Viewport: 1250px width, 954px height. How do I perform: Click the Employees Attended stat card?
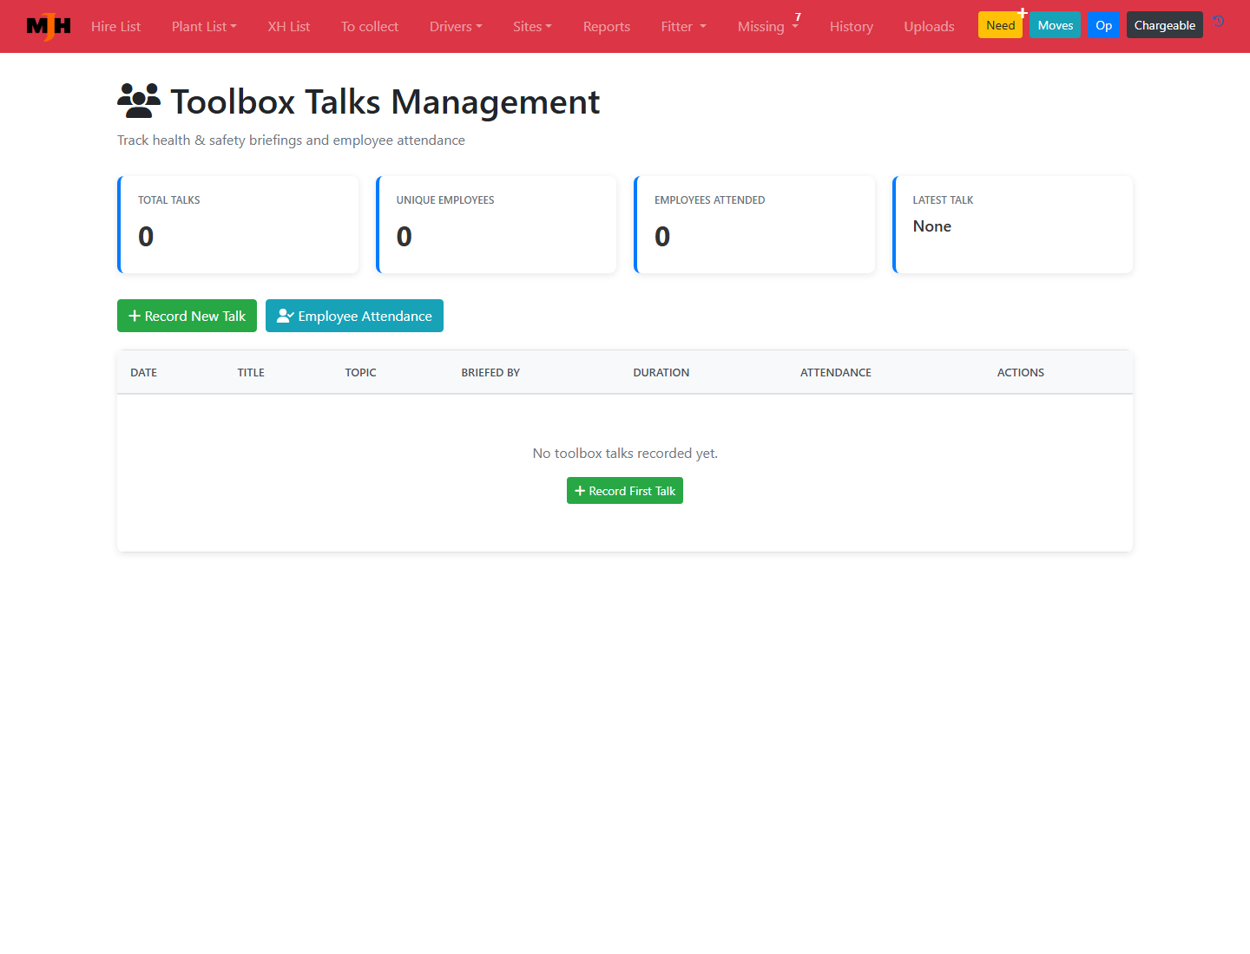coord(754,225)
